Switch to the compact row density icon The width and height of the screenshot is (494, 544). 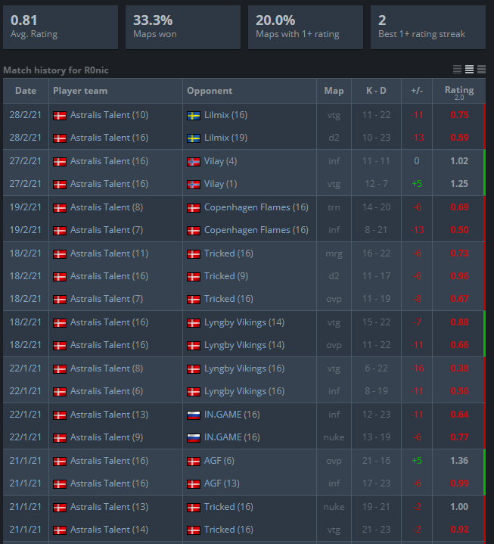(x=457, y=70)
